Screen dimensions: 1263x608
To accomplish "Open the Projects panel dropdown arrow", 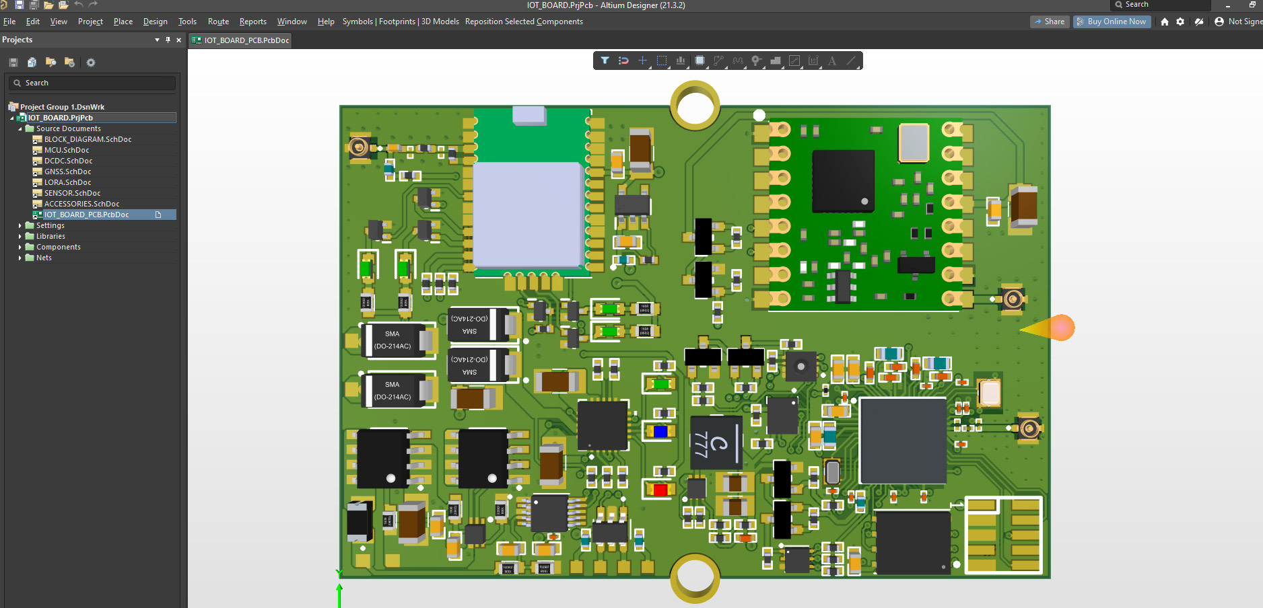I will tap(157, 40).
